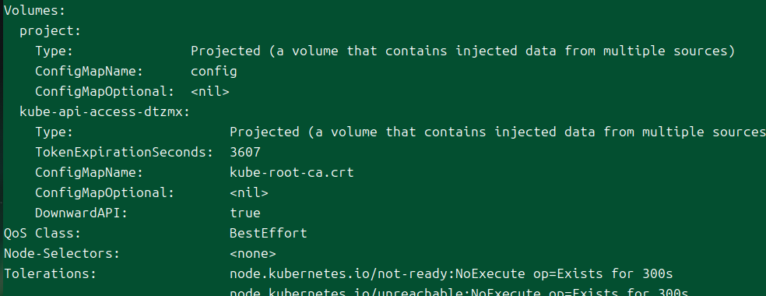Image resolution: width=766 pixels, height=296 pixels.
Task: Click the "ConfigMapName:" label under kube-api-access-dtzmx
Action: point(89,173)
